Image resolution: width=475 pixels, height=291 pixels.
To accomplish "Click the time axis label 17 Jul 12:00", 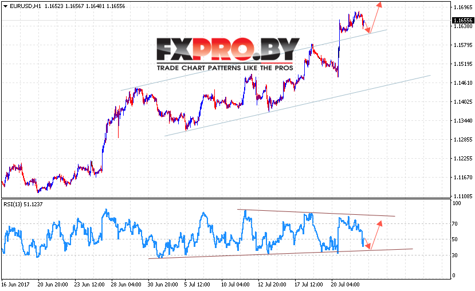I will click(309, 285).
